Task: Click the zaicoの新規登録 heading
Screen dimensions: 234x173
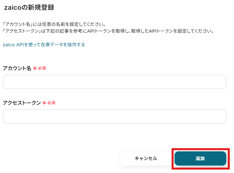Action: [29, 7]
